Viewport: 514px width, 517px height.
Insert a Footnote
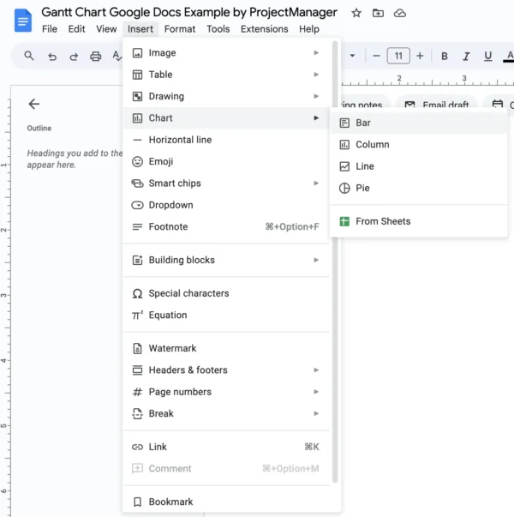226,227
